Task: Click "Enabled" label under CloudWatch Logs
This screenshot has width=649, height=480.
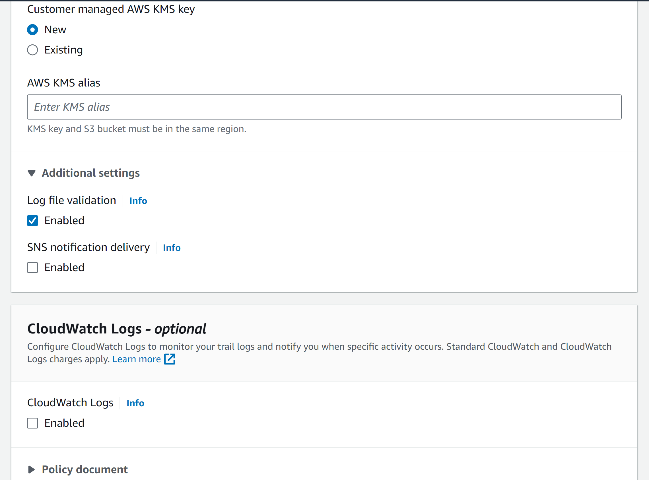Action: [64, 423]
